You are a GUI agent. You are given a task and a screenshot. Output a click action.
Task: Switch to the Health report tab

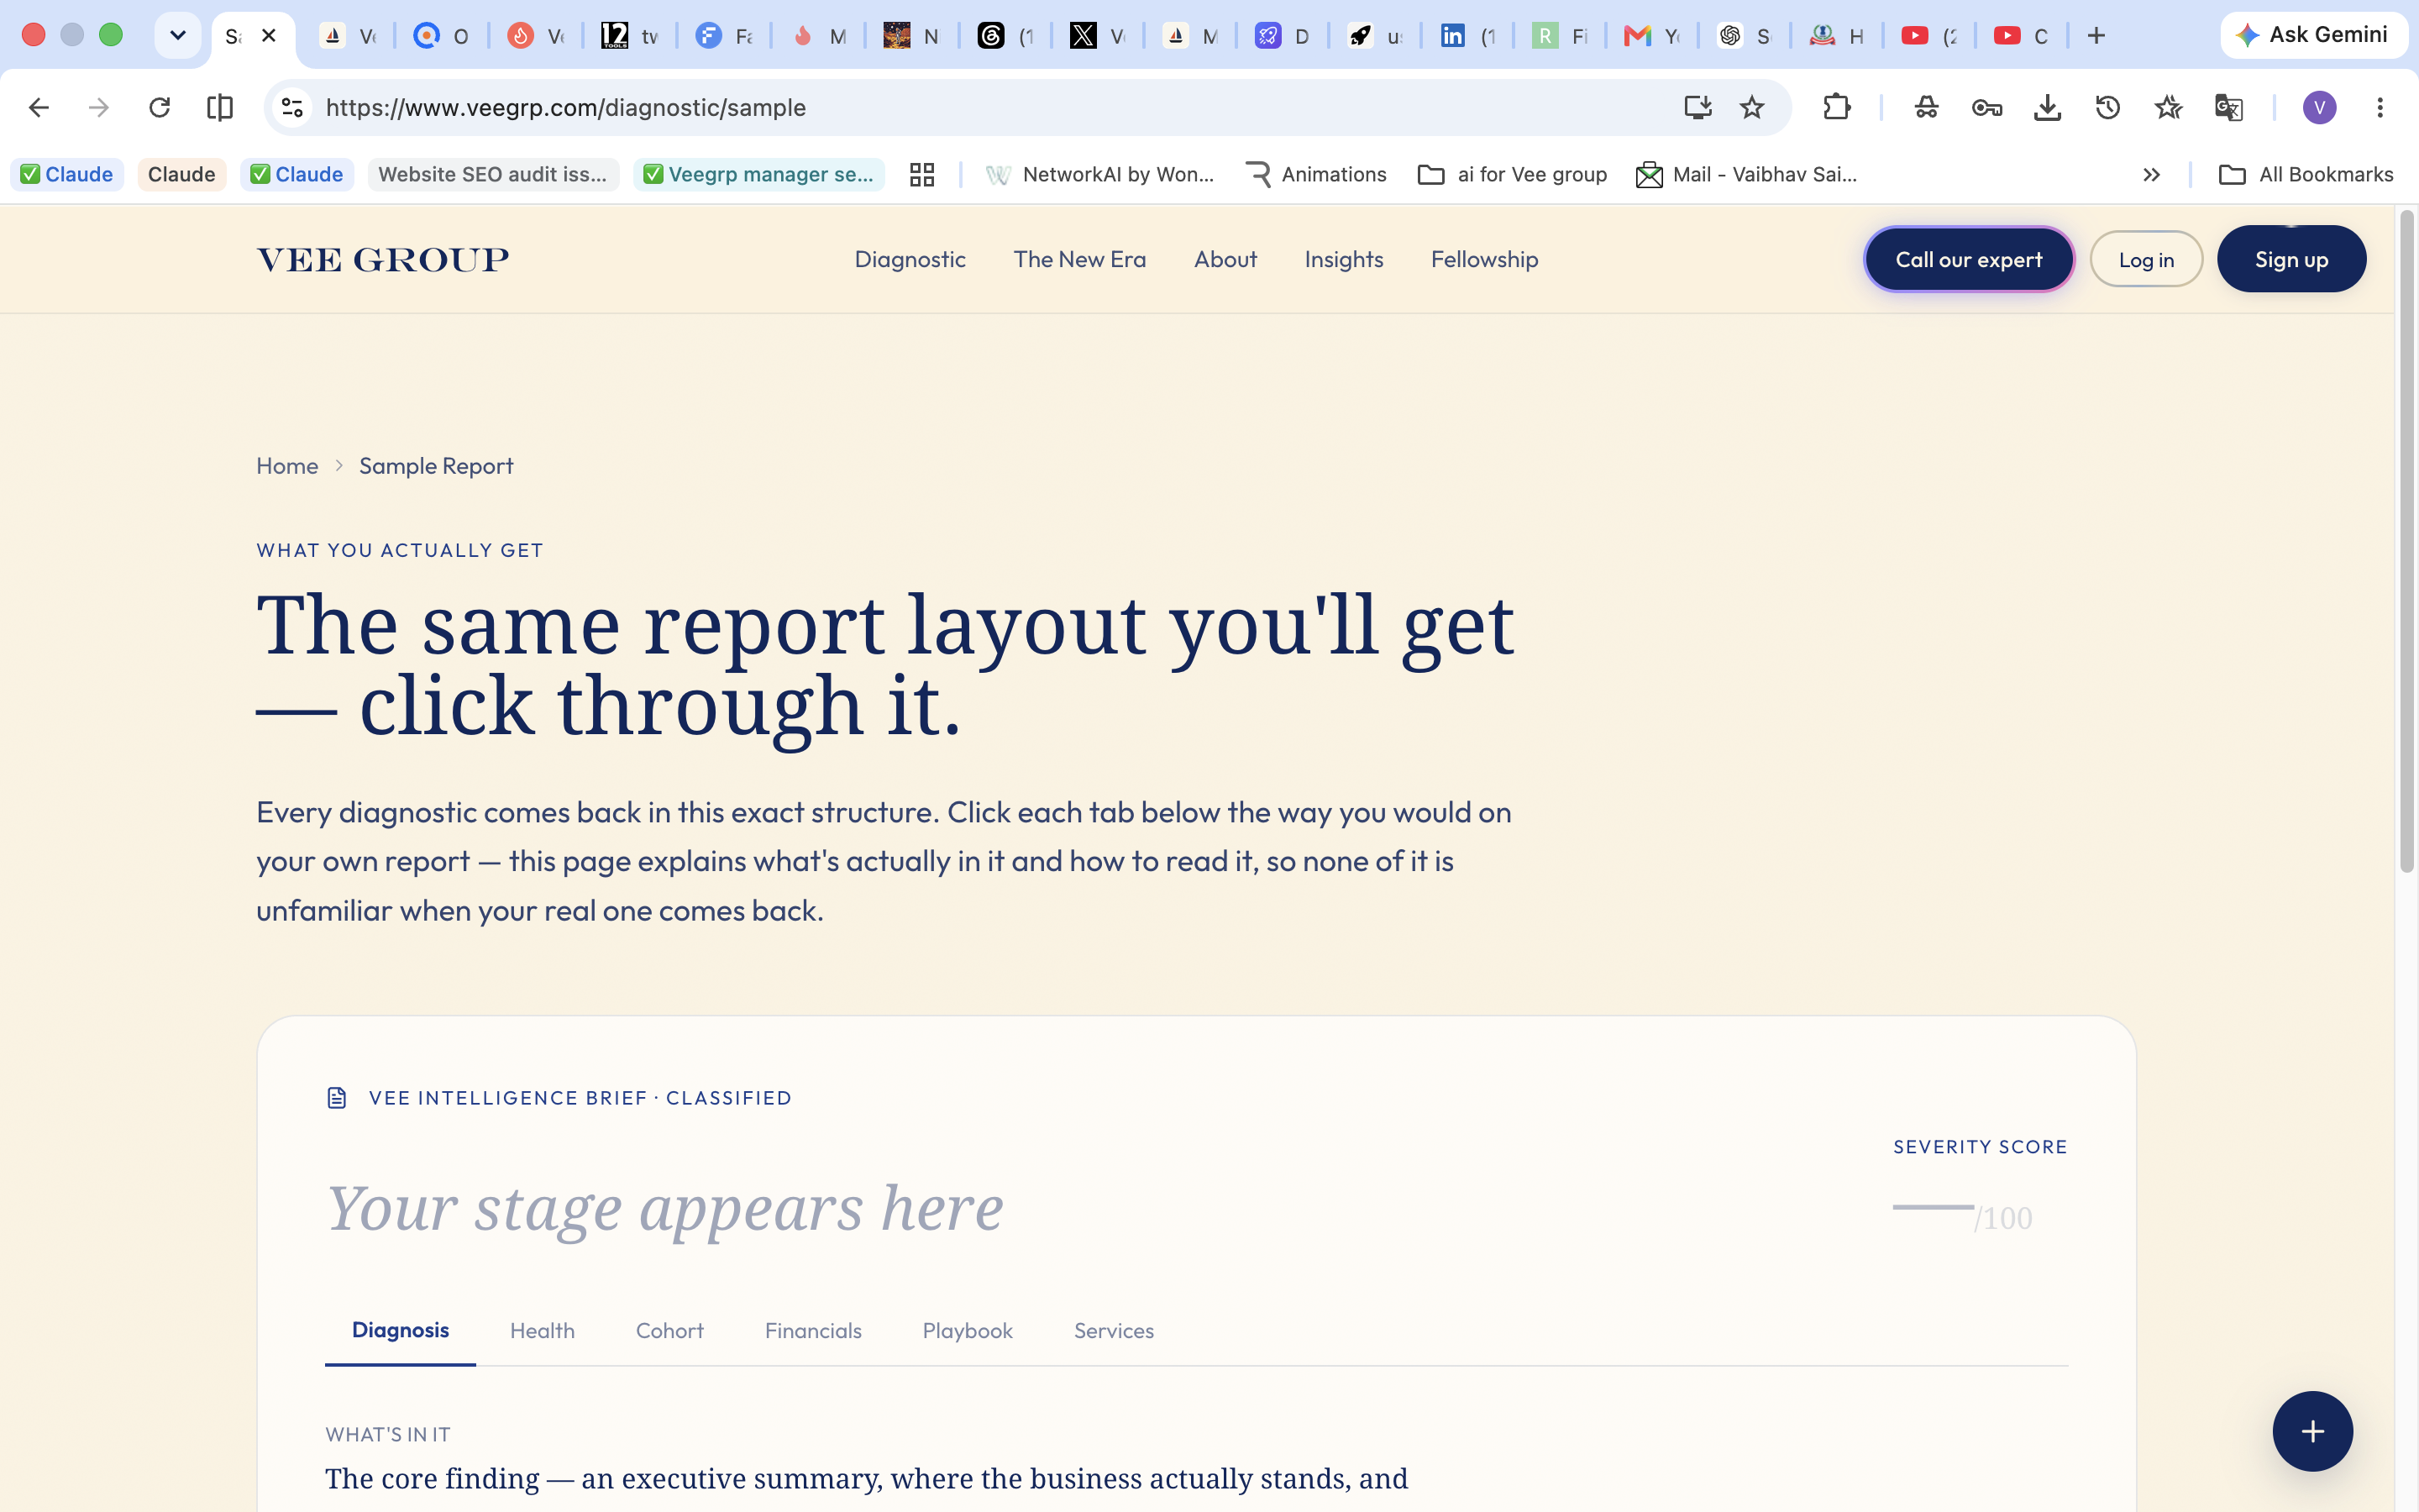tap(542, 1331)
